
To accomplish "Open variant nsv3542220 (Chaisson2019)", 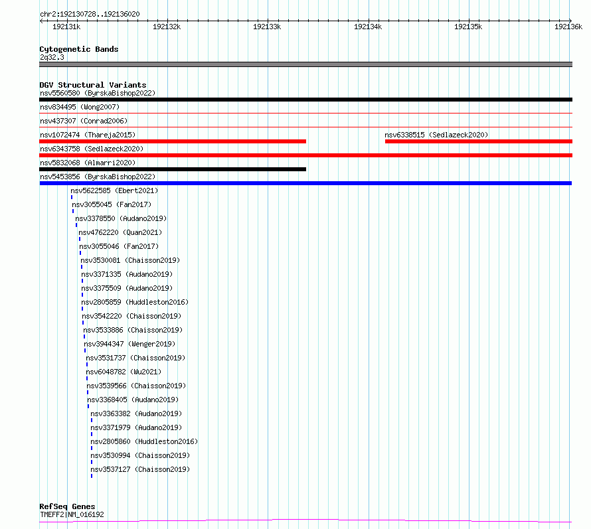I will tap(131, 316).
